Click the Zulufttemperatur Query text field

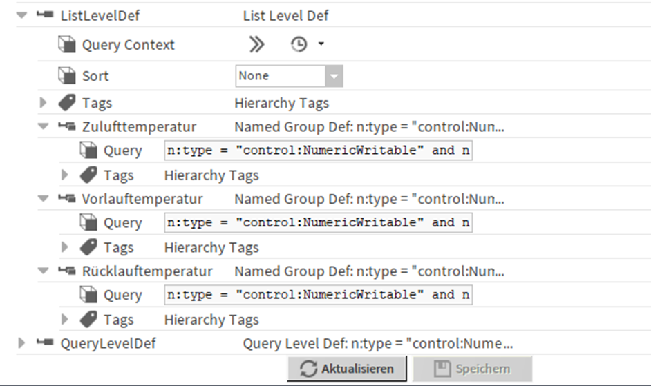(x=318, y=151)
